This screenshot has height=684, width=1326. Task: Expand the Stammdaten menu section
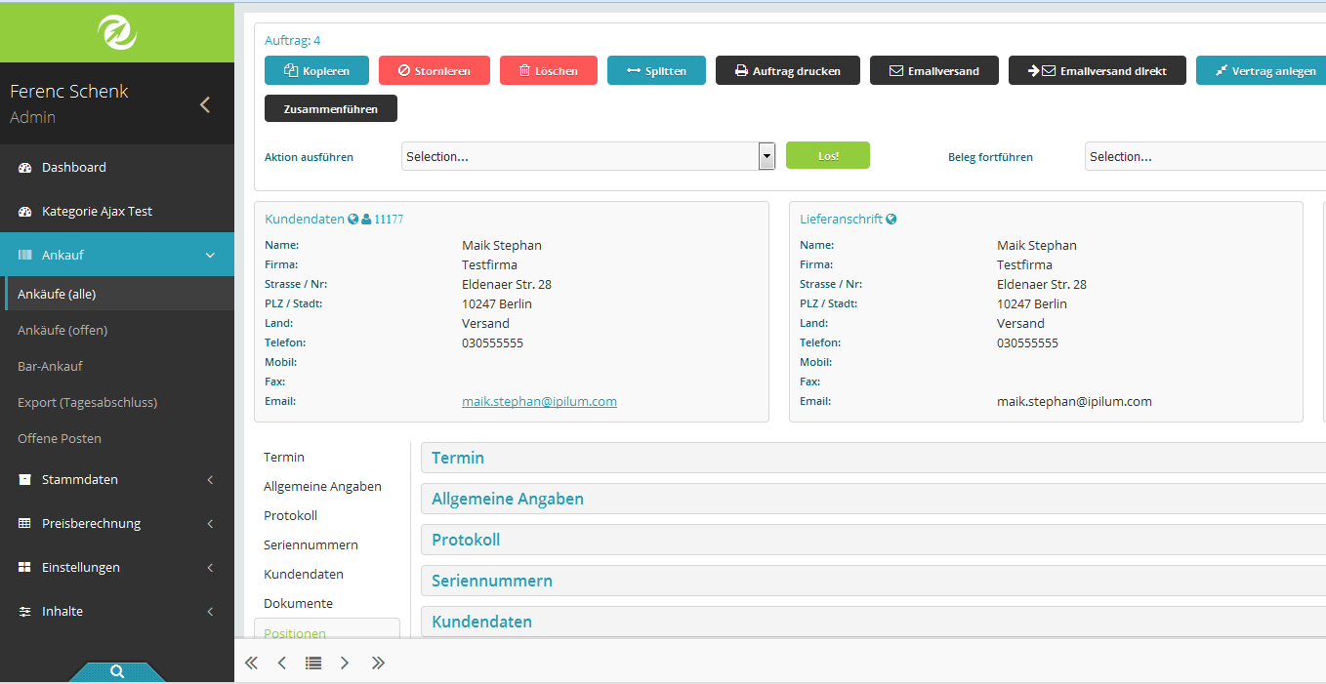(117, 479)
